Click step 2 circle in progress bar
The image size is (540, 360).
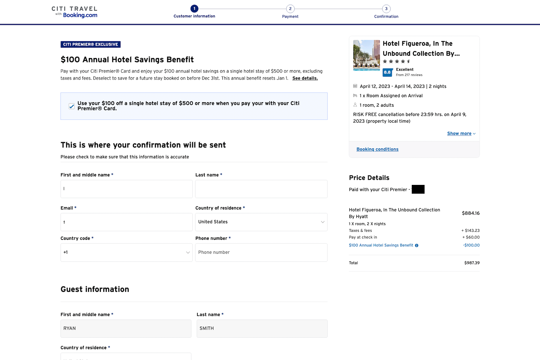(x=290, y=9)
